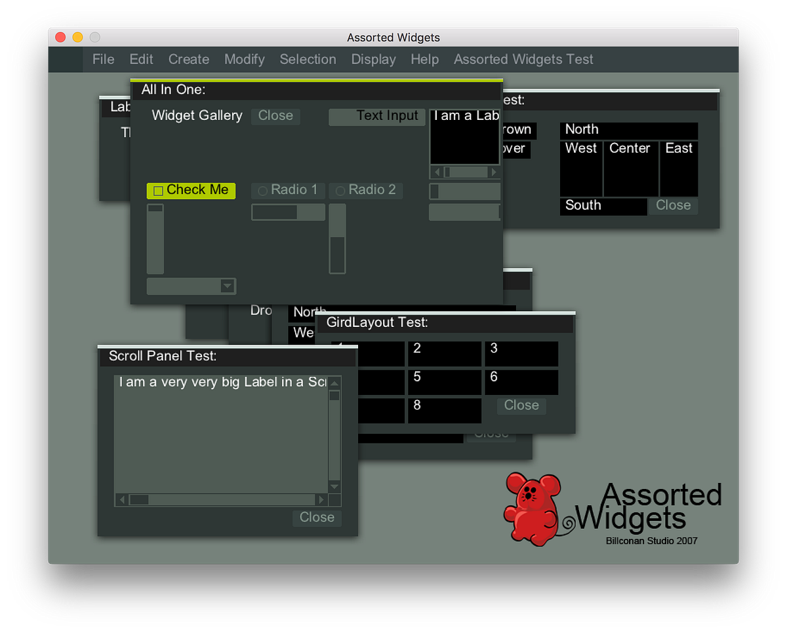The width and height of the screenshot is (787, 633).
Task: Click cell 5 in the GirdLayout Test grid
Action: (x=445, y=382)
